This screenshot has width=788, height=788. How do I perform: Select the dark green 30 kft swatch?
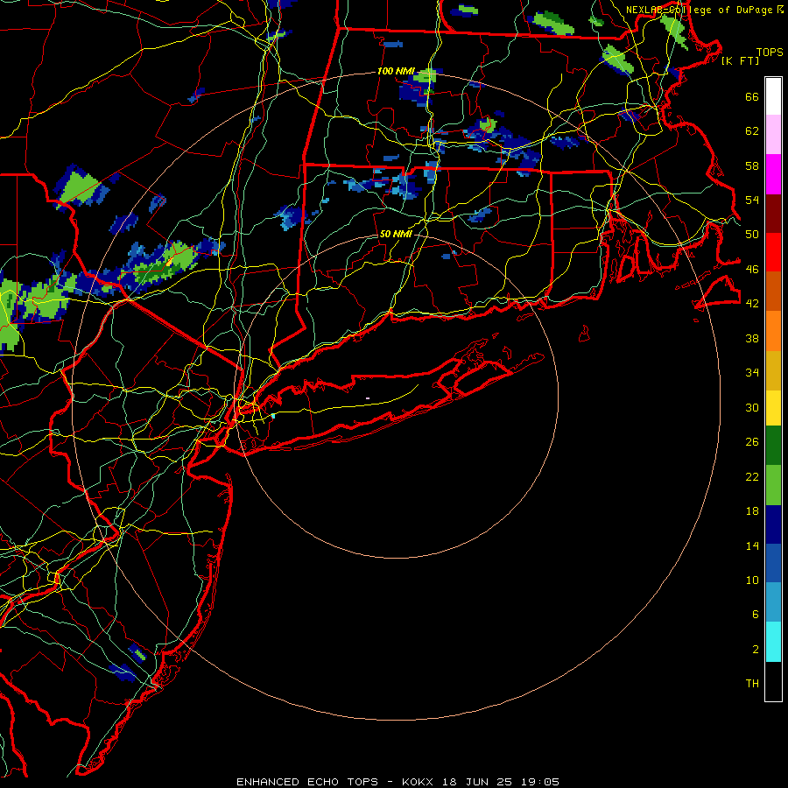(x=773, y=446)
